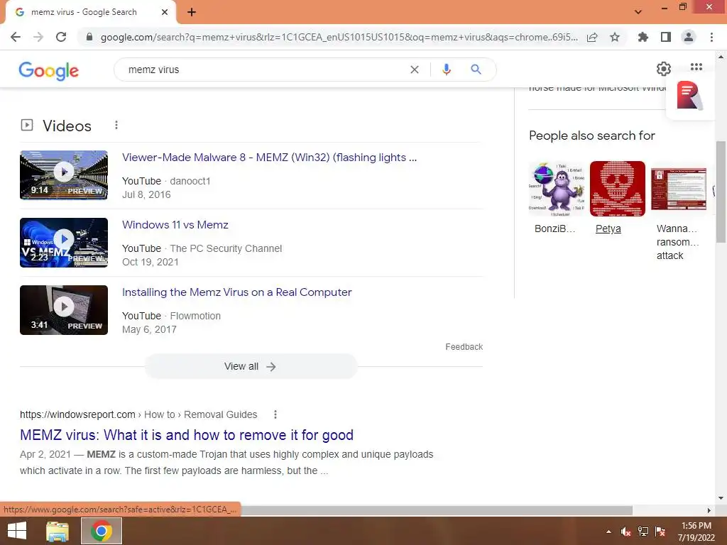Bookmark this page with star icon

615,37
